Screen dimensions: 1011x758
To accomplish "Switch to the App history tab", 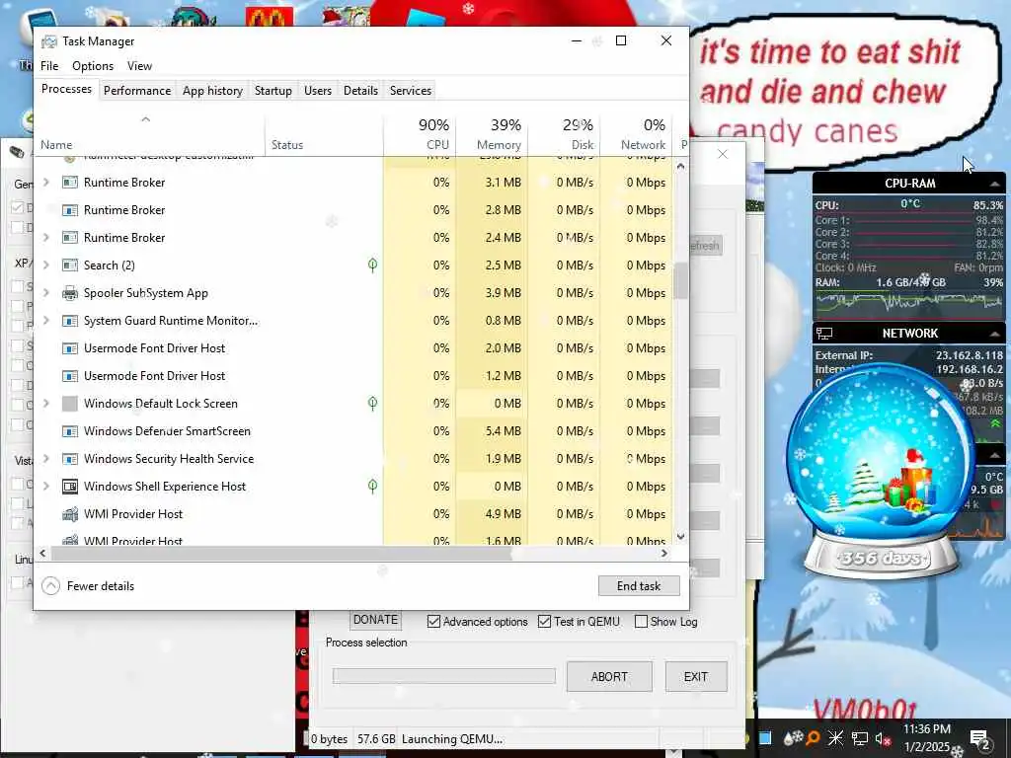I will pos(213,91).
